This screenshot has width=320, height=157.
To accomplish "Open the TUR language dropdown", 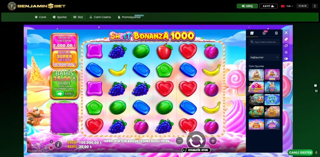I will [287, 6].
